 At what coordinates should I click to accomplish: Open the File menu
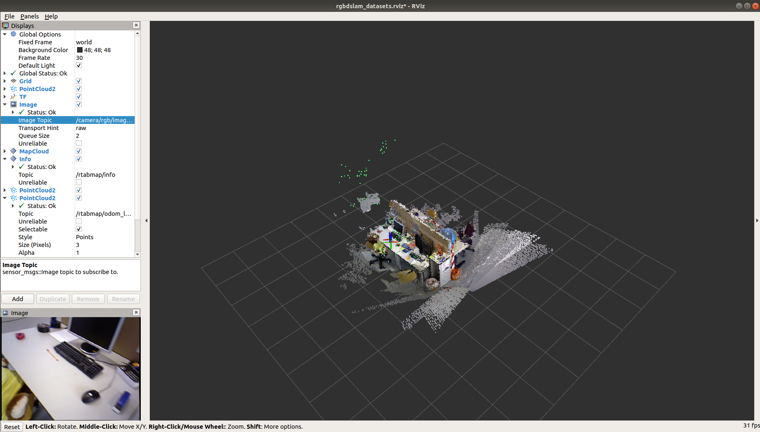(9, 16)
